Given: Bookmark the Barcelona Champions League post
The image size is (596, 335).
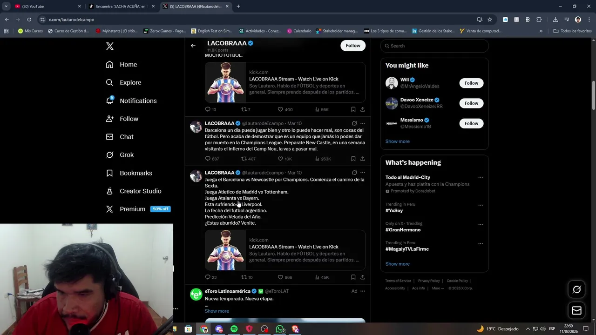Looking at the screenshot, I should point(353,159).
